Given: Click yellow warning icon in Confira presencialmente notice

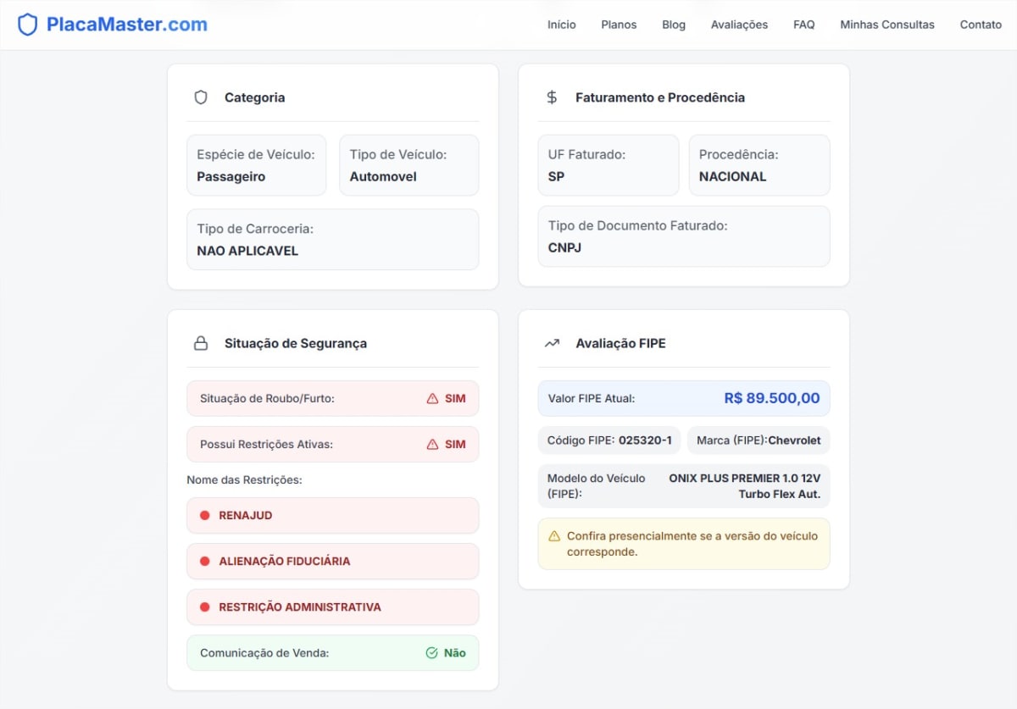Looking at the screenshot, I should tap(554, 536).
